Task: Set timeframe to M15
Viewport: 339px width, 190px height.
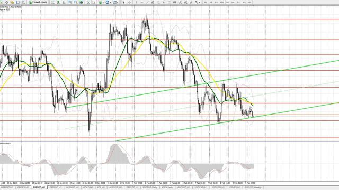Action: (x=217, y=2)
